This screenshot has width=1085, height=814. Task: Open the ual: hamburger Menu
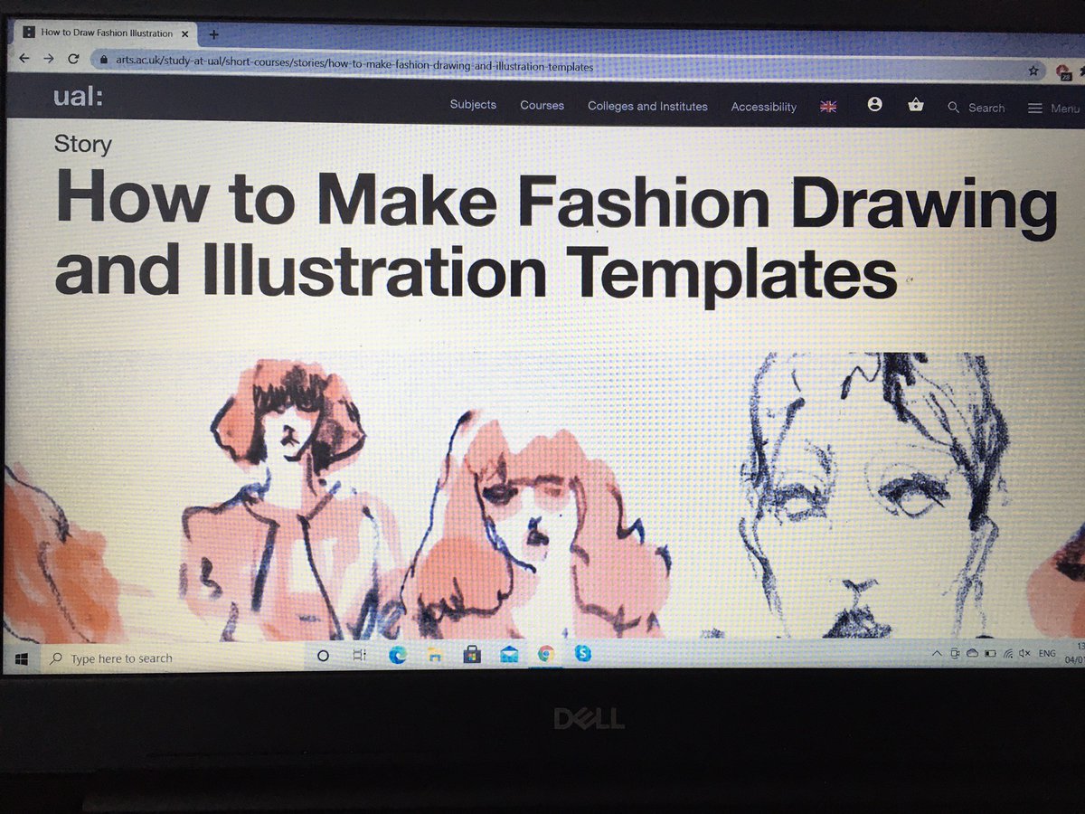tap(1036, 108)
